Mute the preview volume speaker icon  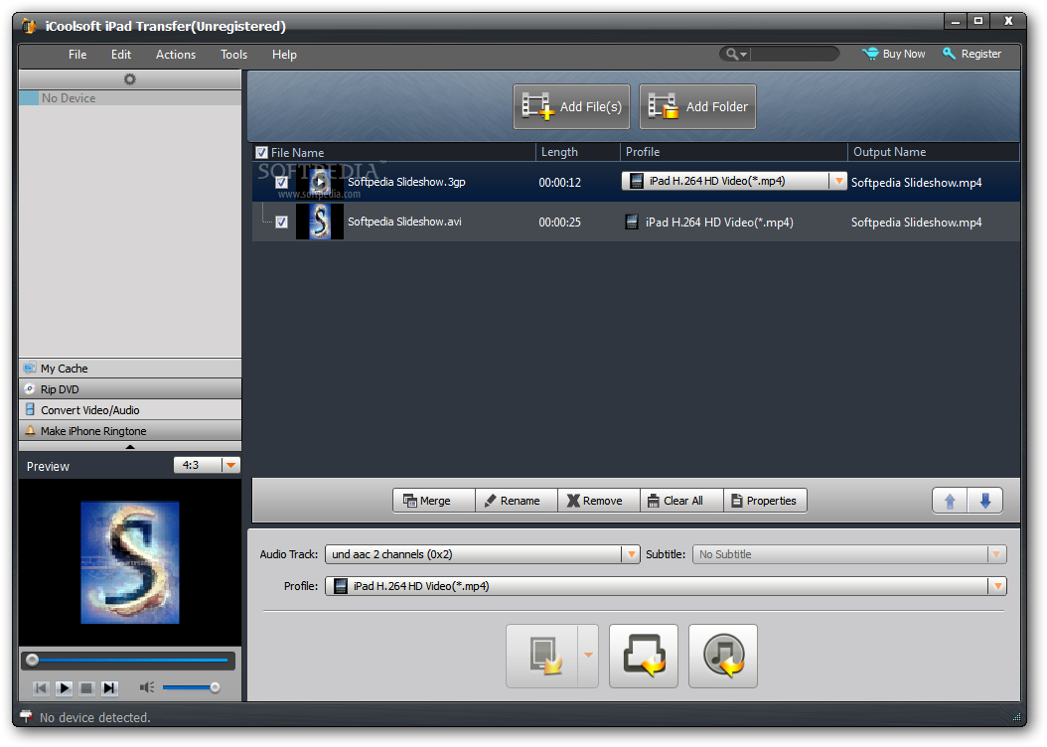tap(147, 687)
